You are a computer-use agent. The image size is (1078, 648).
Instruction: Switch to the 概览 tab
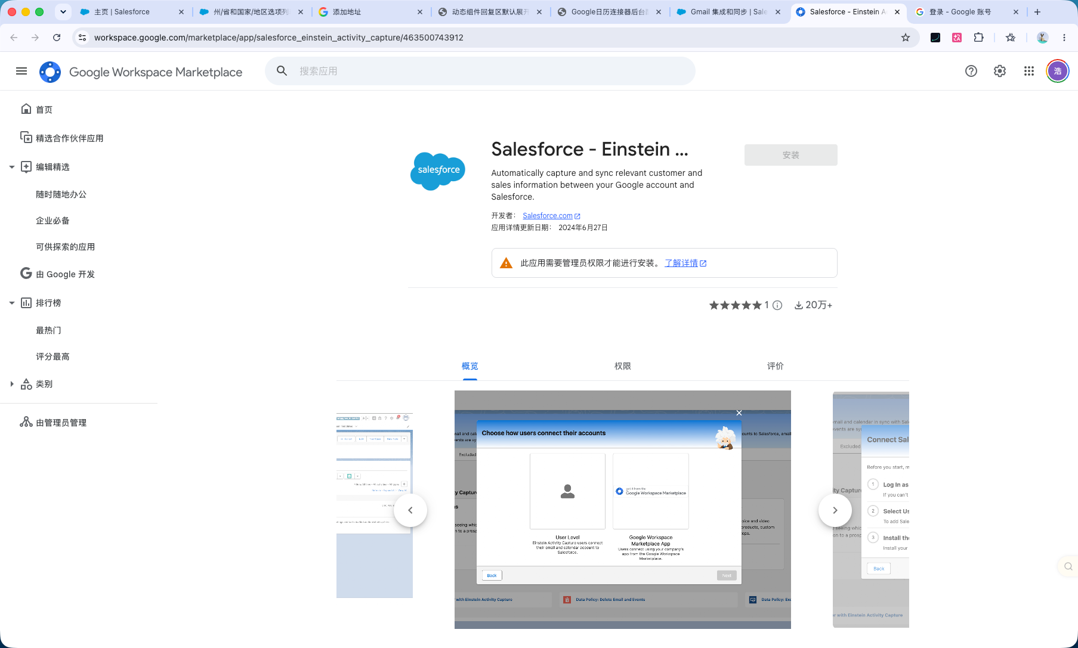point(470,366)
